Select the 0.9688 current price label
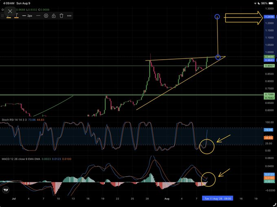Viewport: 277px width, 207px height. (269, 57)
